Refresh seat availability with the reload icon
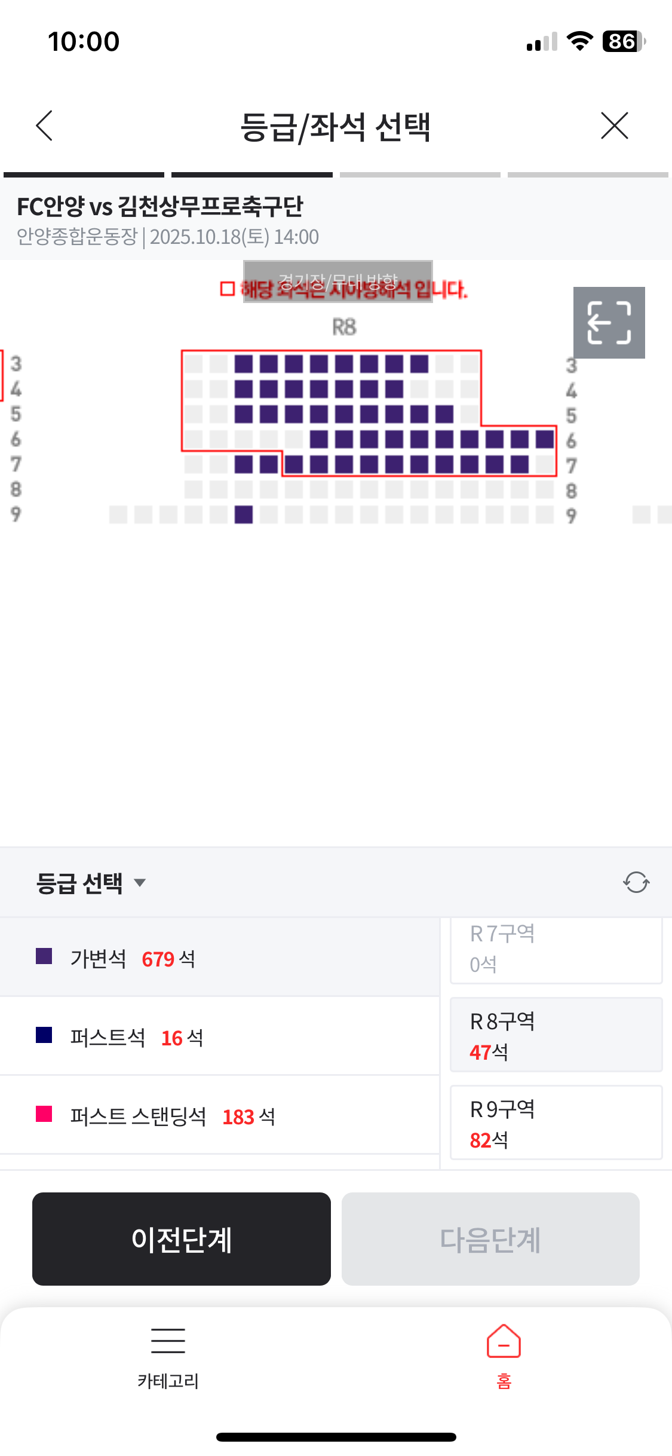The height and width of the screenshot is (1456, 672). [x=636, y=882]
